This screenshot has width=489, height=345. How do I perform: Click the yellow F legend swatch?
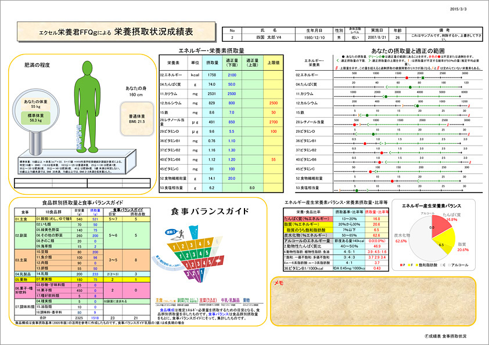pos(409,265)
